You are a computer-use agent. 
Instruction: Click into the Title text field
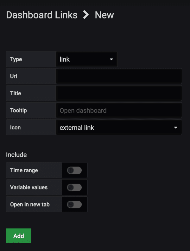pyautogui.click(x=119, y=93)
